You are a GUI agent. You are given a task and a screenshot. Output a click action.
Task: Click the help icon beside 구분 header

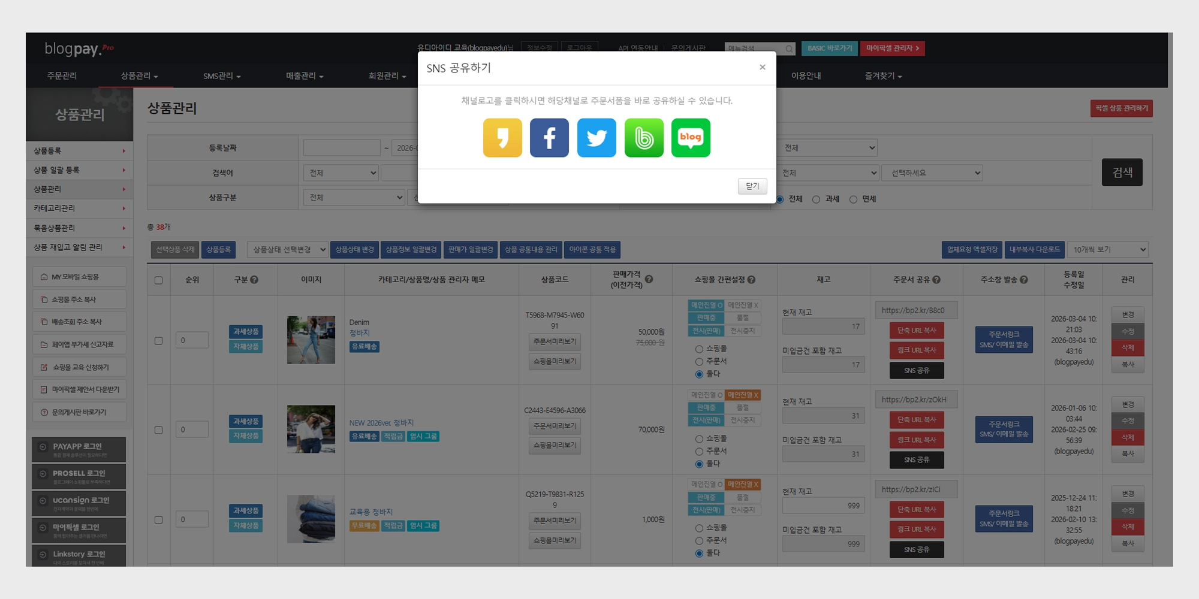coord(254,280)
